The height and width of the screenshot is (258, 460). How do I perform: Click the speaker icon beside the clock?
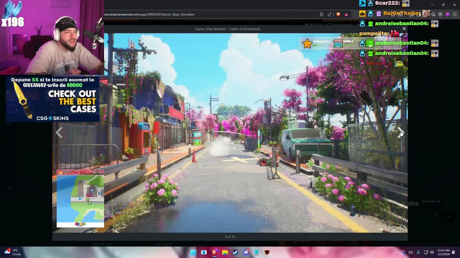click(x=432, y=252)
